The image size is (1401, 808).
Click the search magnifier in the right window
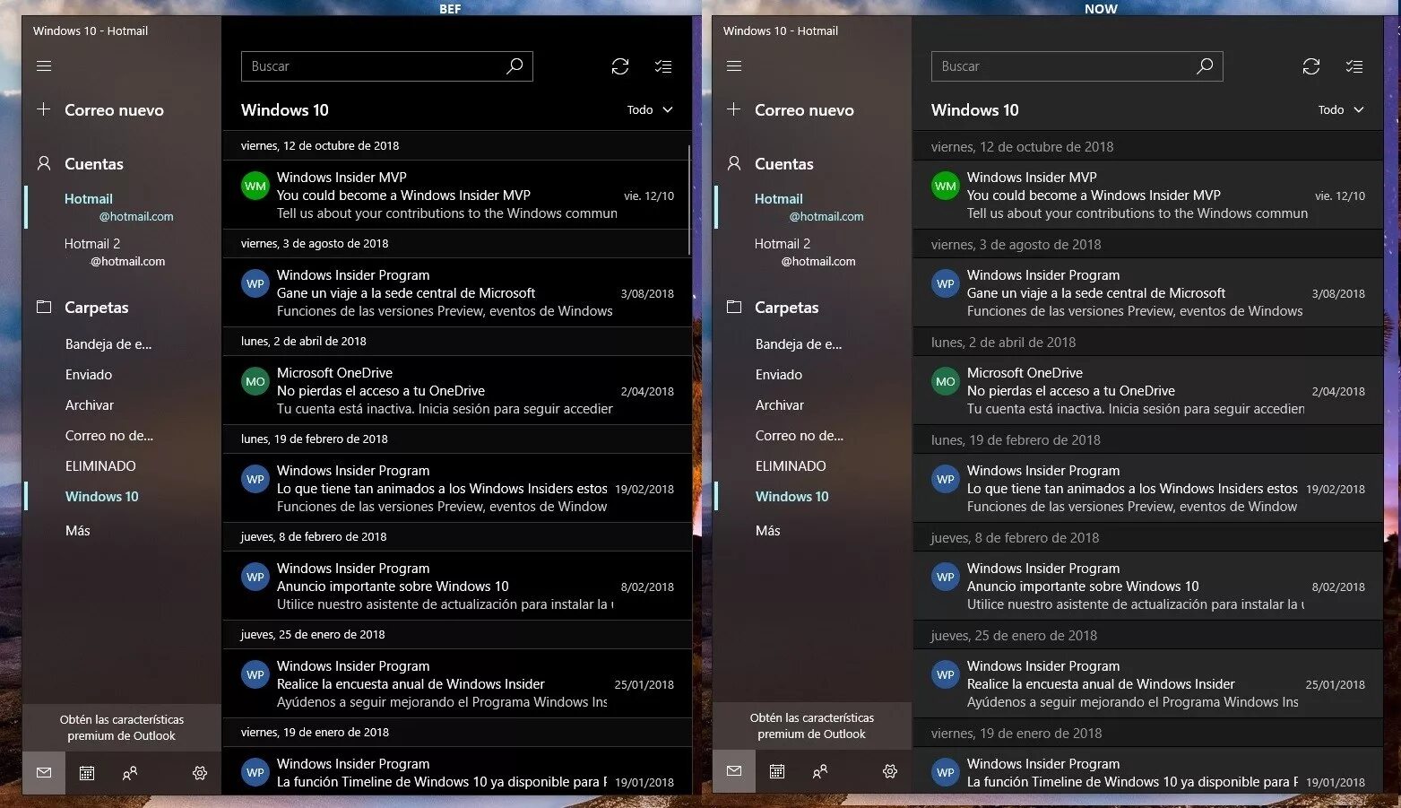coord(1205,65)
